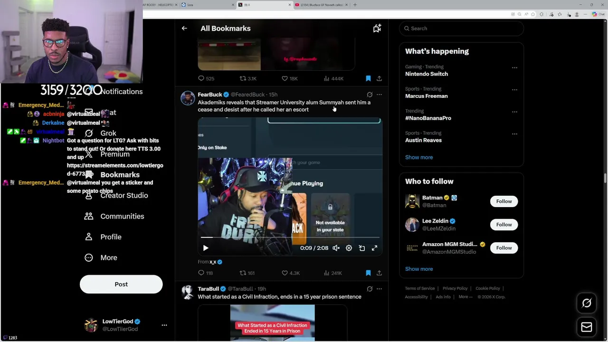Screen dimensions: 608x342
Task: Open replies on FearBuck post (118)
Action: 206,273
